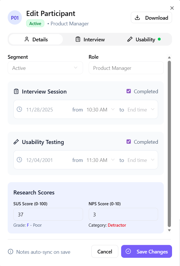Click the P01 participant avatar

pyautogui.click(x=15, y=18)
